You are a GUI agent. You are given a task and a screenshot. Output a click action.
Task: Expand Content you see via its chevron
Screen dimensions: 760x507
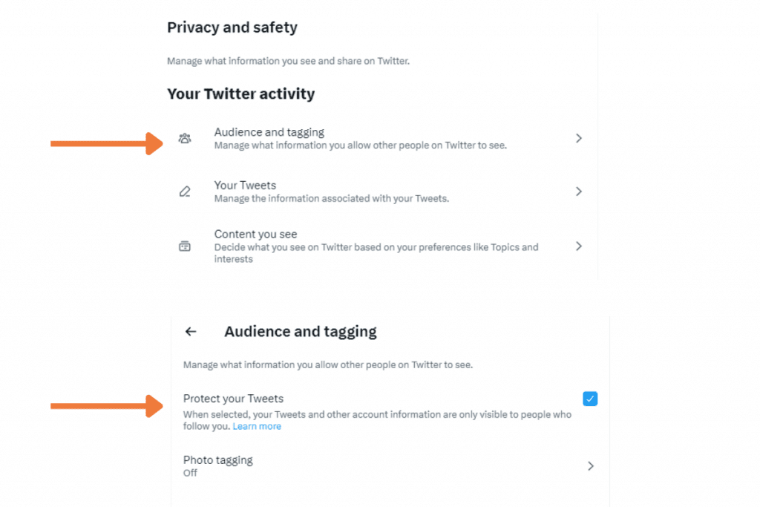[x=579, y=246]
